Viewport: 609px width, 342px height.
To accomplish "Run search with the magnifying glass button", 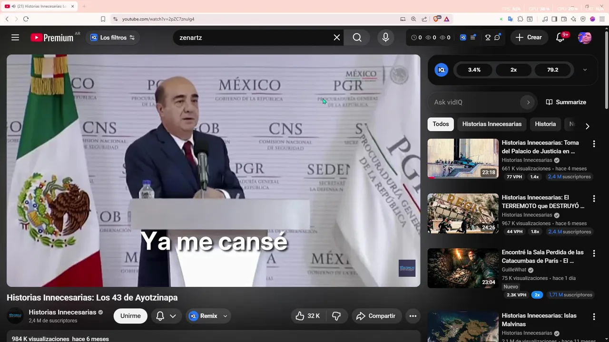I will click(357, 38).
